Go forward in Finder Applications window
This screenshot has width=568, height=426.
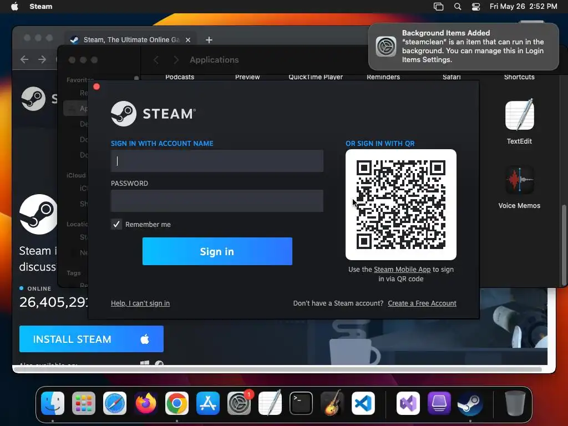coord(176,60)
